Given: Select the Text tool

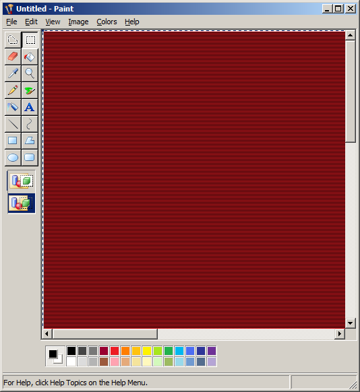Looking at the screenshot, I should coord(30,107).
